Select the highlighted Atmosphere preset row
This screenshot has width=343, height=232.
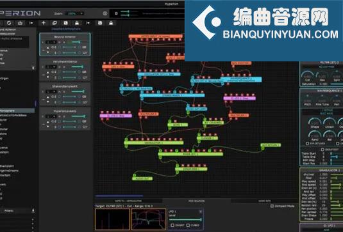(x=17, y=111)
